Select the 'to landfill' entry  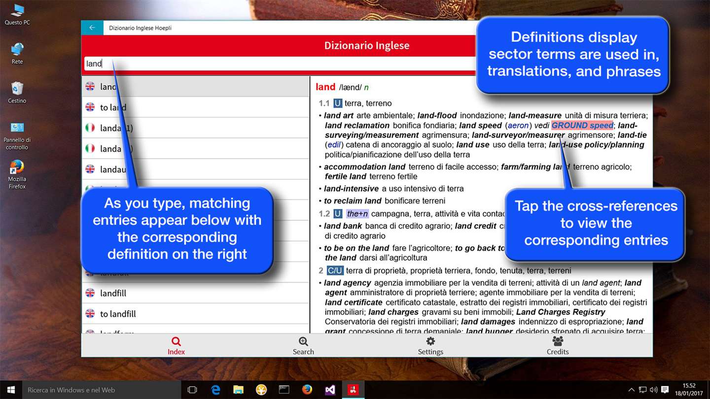195,314
